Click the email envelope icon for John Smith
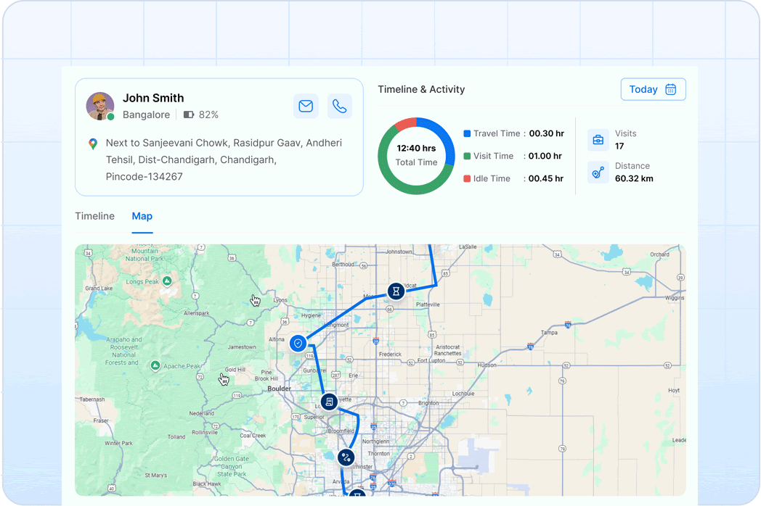Screen dimensions: 761x506 [306, 106]
